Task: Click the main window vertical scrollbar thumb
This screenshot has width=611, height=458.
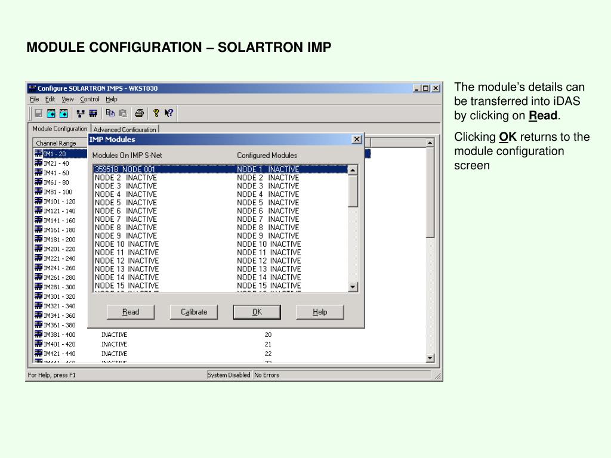Action: pyautogui.click(x=430, y=193)
